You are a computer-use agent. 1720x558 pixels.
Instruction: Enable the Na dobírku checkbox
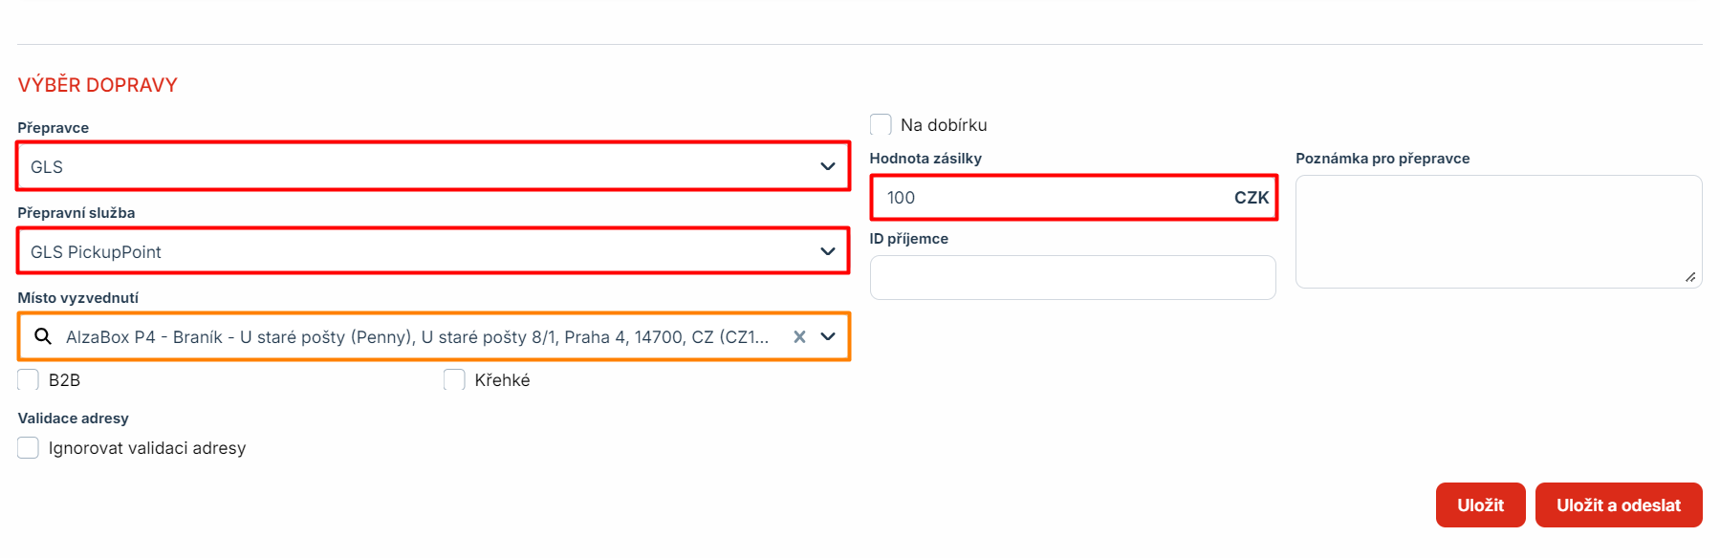pos(881,125)
